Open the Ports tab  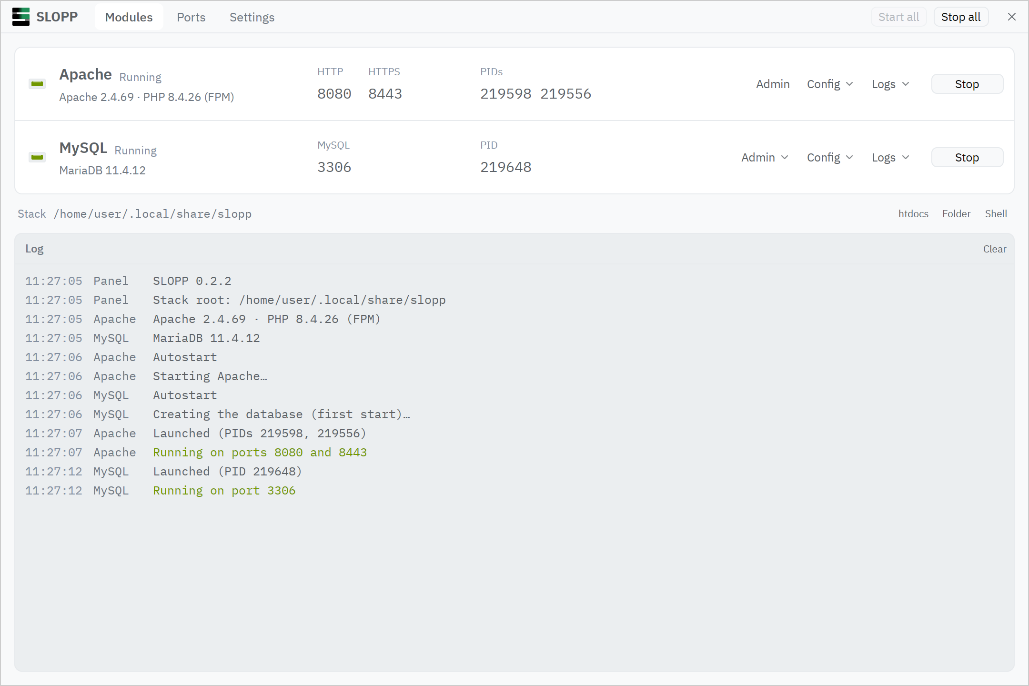(x=191, y=17)
